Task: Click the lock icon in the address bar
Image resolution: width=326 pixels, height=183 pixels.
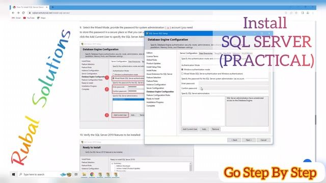Action: [x=30, y=13]
